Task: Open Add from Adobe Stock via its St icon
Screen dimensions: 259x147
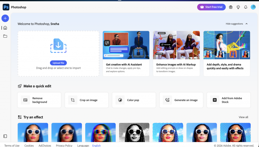Action: [214, 100]
